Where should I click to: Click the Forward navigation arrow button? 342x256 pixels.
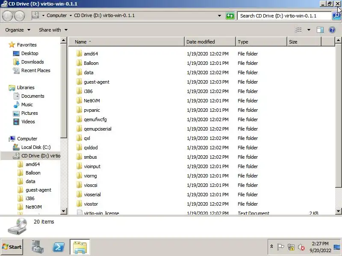[19, 16]
